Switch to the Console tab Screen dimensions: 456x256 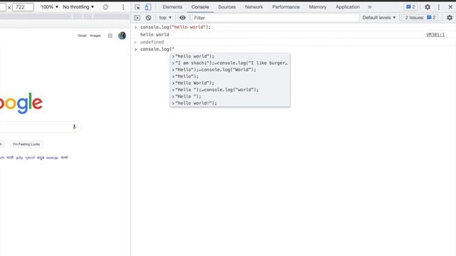pyautogui.click(x=200, y=7)
